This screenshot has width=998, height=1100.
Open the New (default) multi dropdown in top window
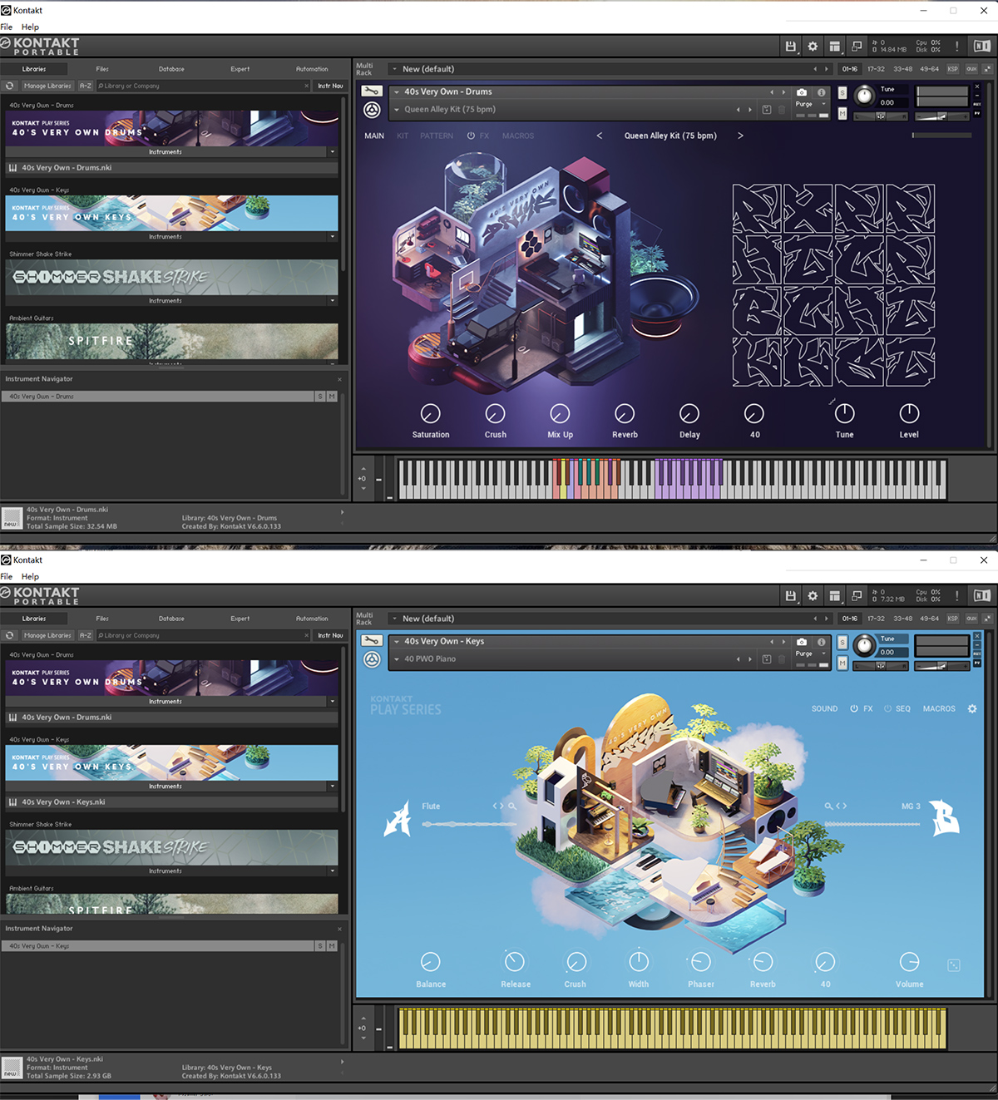tap(395, 69)
